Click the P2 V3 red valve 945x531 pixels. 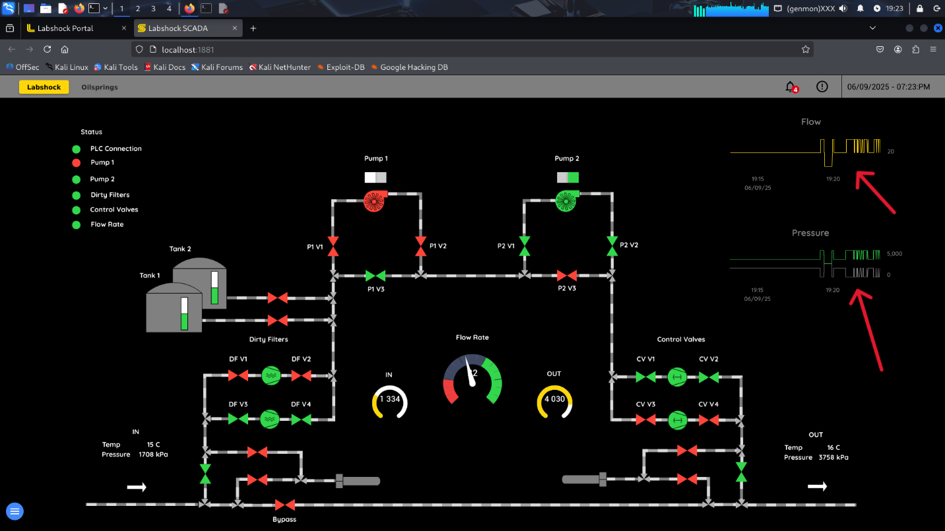(x=566, y=276)
